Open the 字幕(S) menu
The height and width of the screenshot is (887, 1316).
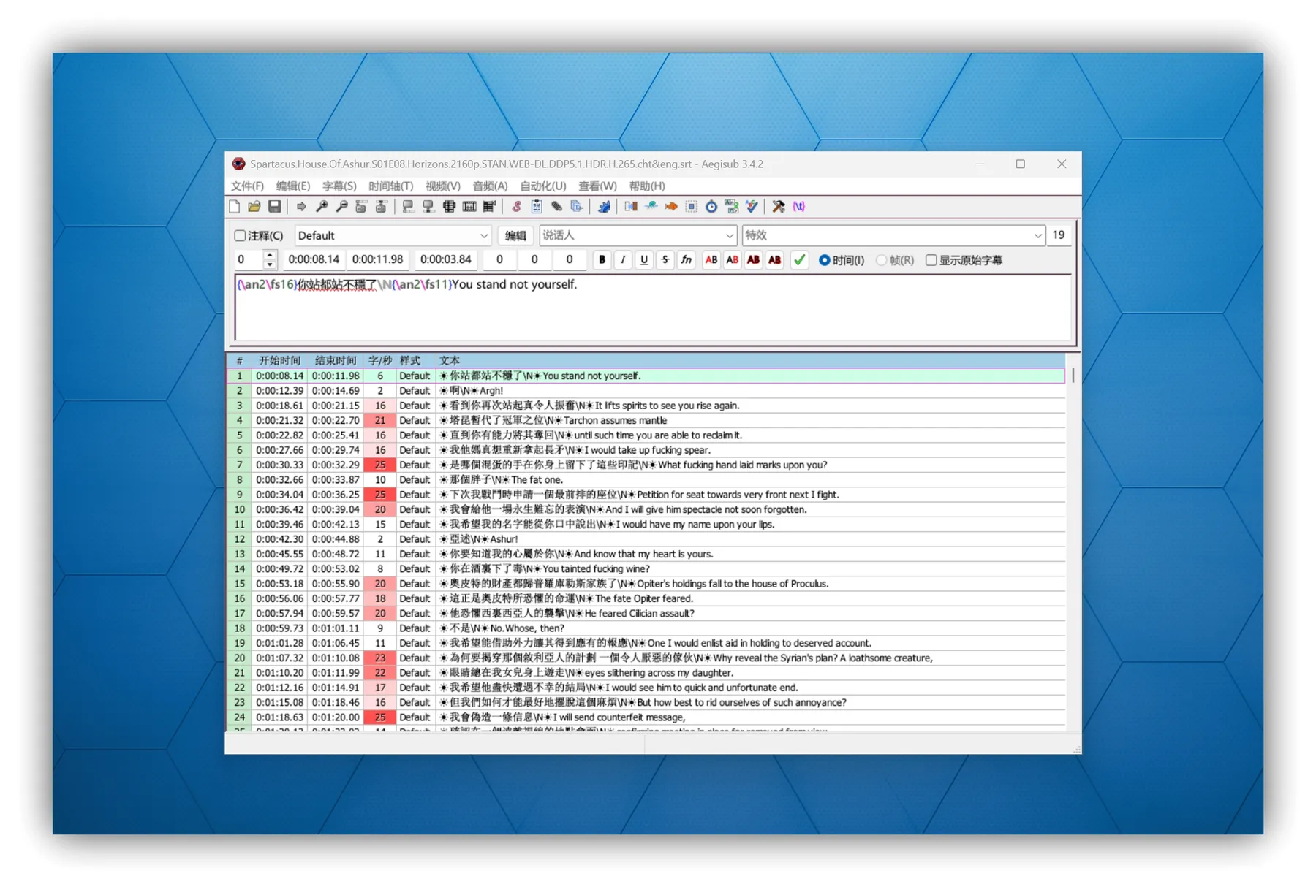(339, 186)
